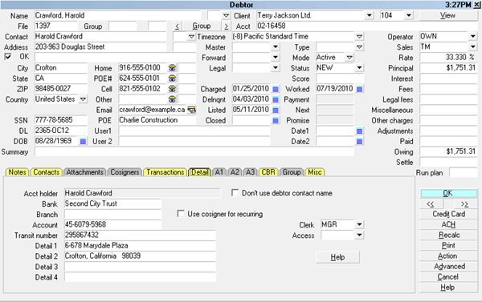Click phone icon beside Other field
The height and width of the screenshot is (302, 482).
click(x=172, y=99)
